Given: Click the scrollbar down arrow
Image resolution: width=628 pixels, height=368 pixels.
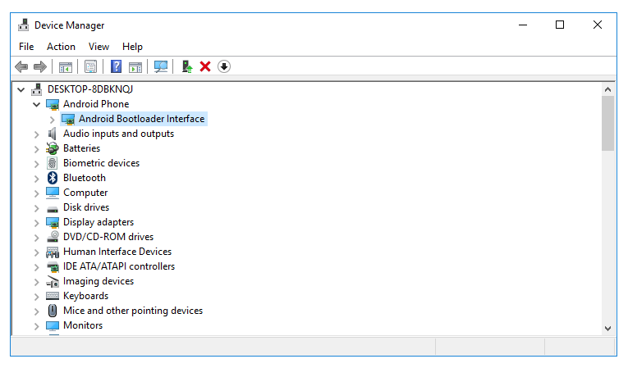Looking at the screenshot, I should tap(607, 329).
